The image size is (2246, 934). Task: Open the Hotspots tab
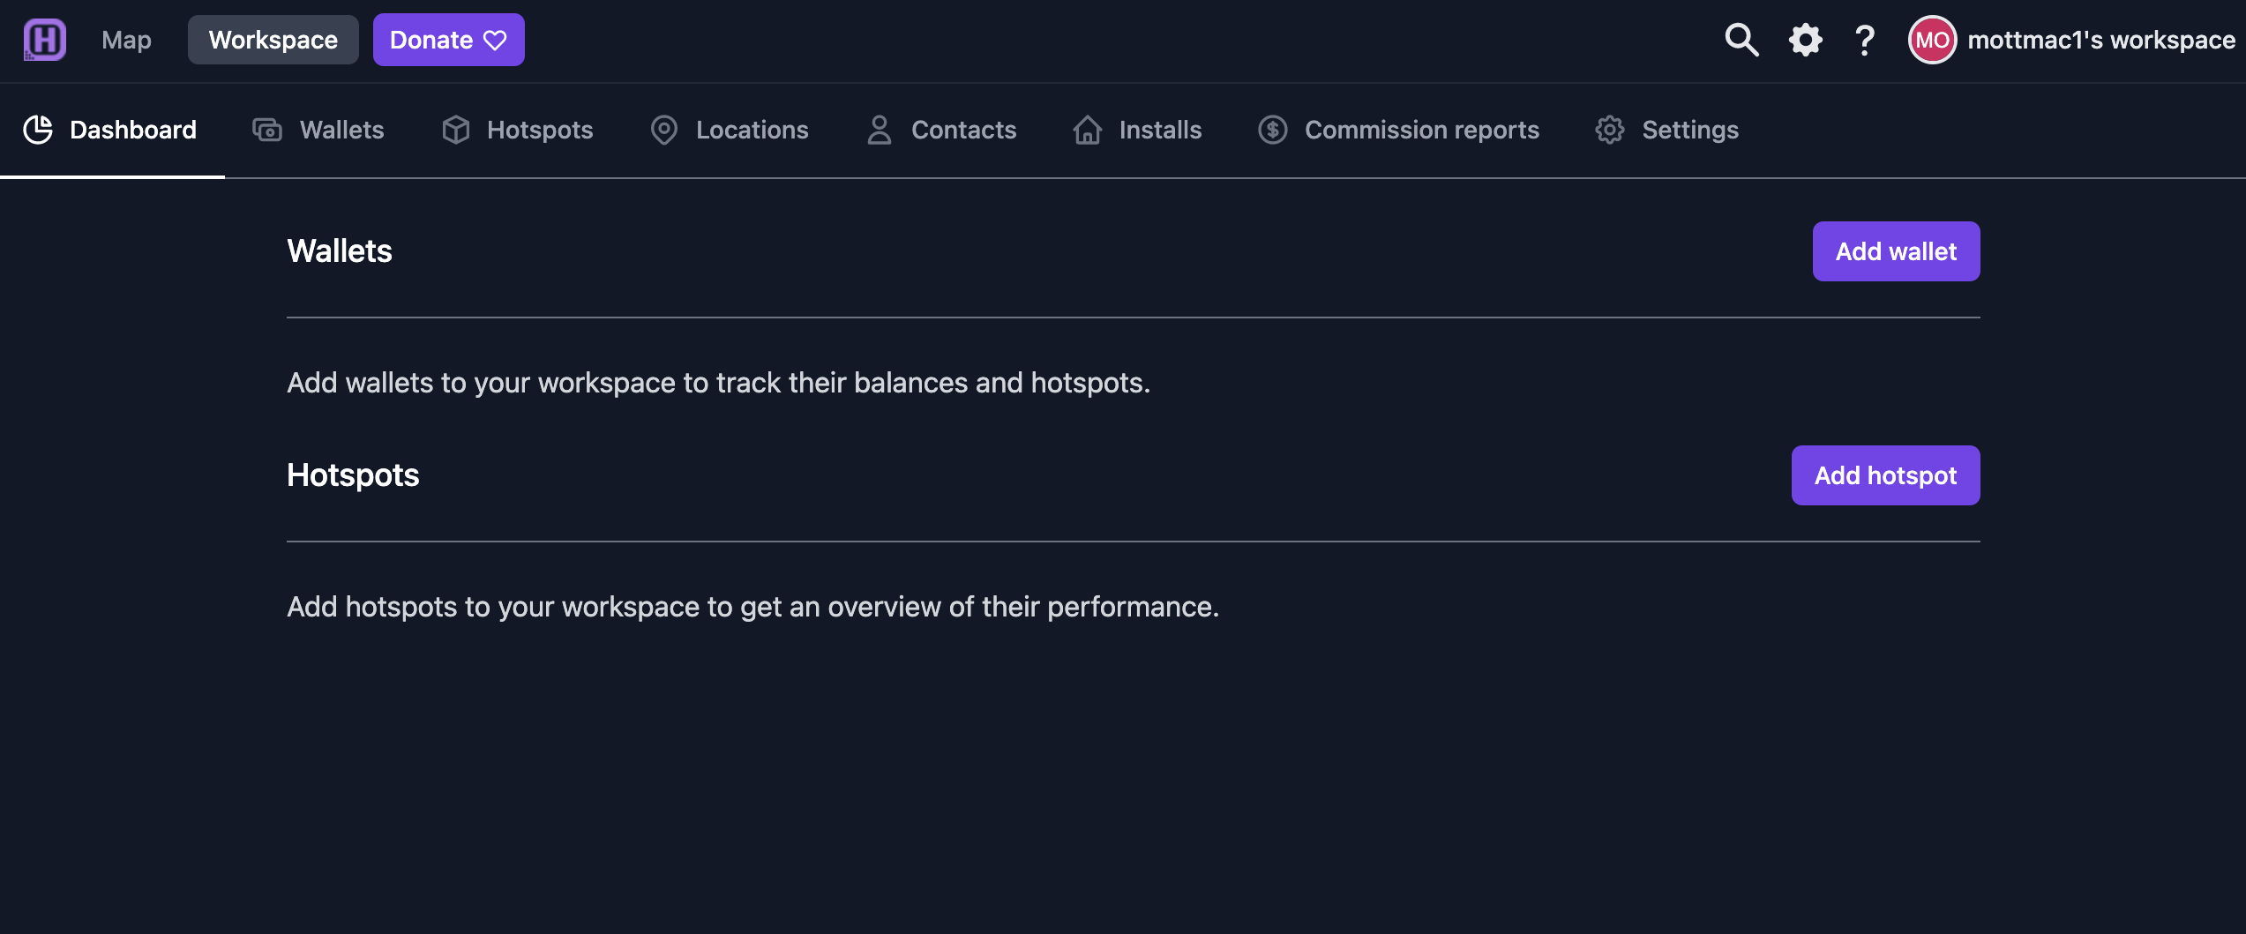(x=517, y=130)
